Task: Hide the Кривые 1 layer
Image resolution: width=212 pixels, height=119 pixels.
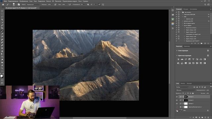Action: coord(177,103)
